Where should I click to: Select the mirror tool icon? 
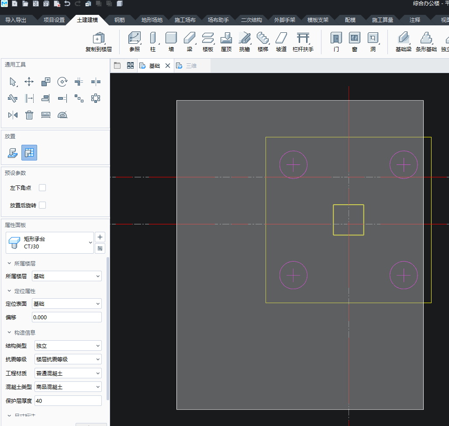pyautogui.click(x=13, y=115)
